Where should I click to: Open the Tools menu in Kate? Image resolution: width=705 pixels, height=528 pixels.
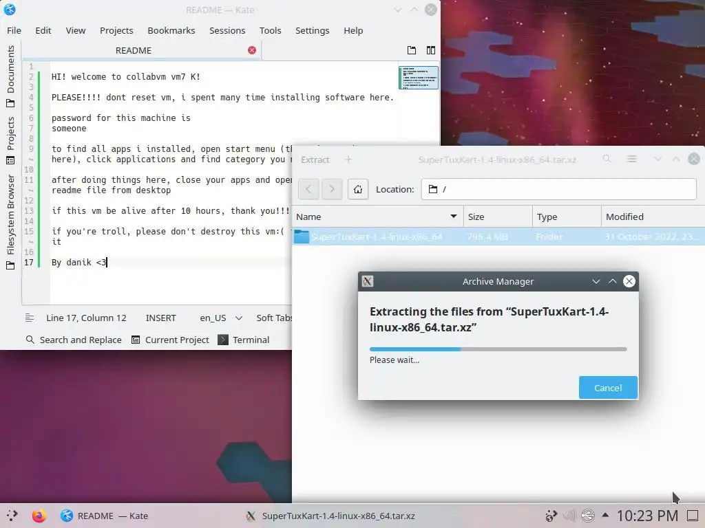tap(270, 30)
